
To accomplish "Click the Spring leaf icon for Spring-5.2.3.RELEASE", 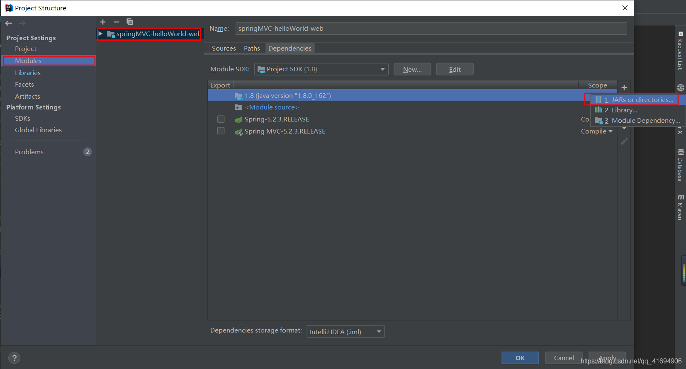I will pos(238,119).
